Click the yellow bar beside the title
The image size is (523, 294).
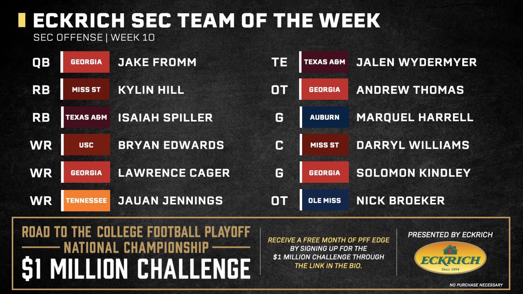click(x=22, y=20)
